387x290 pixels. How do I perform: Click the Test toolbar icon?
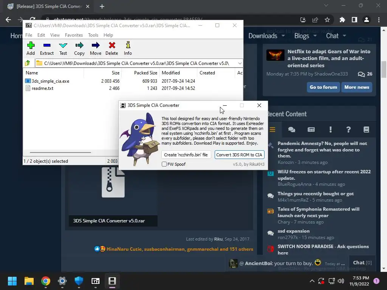click(x=63, y=45)
